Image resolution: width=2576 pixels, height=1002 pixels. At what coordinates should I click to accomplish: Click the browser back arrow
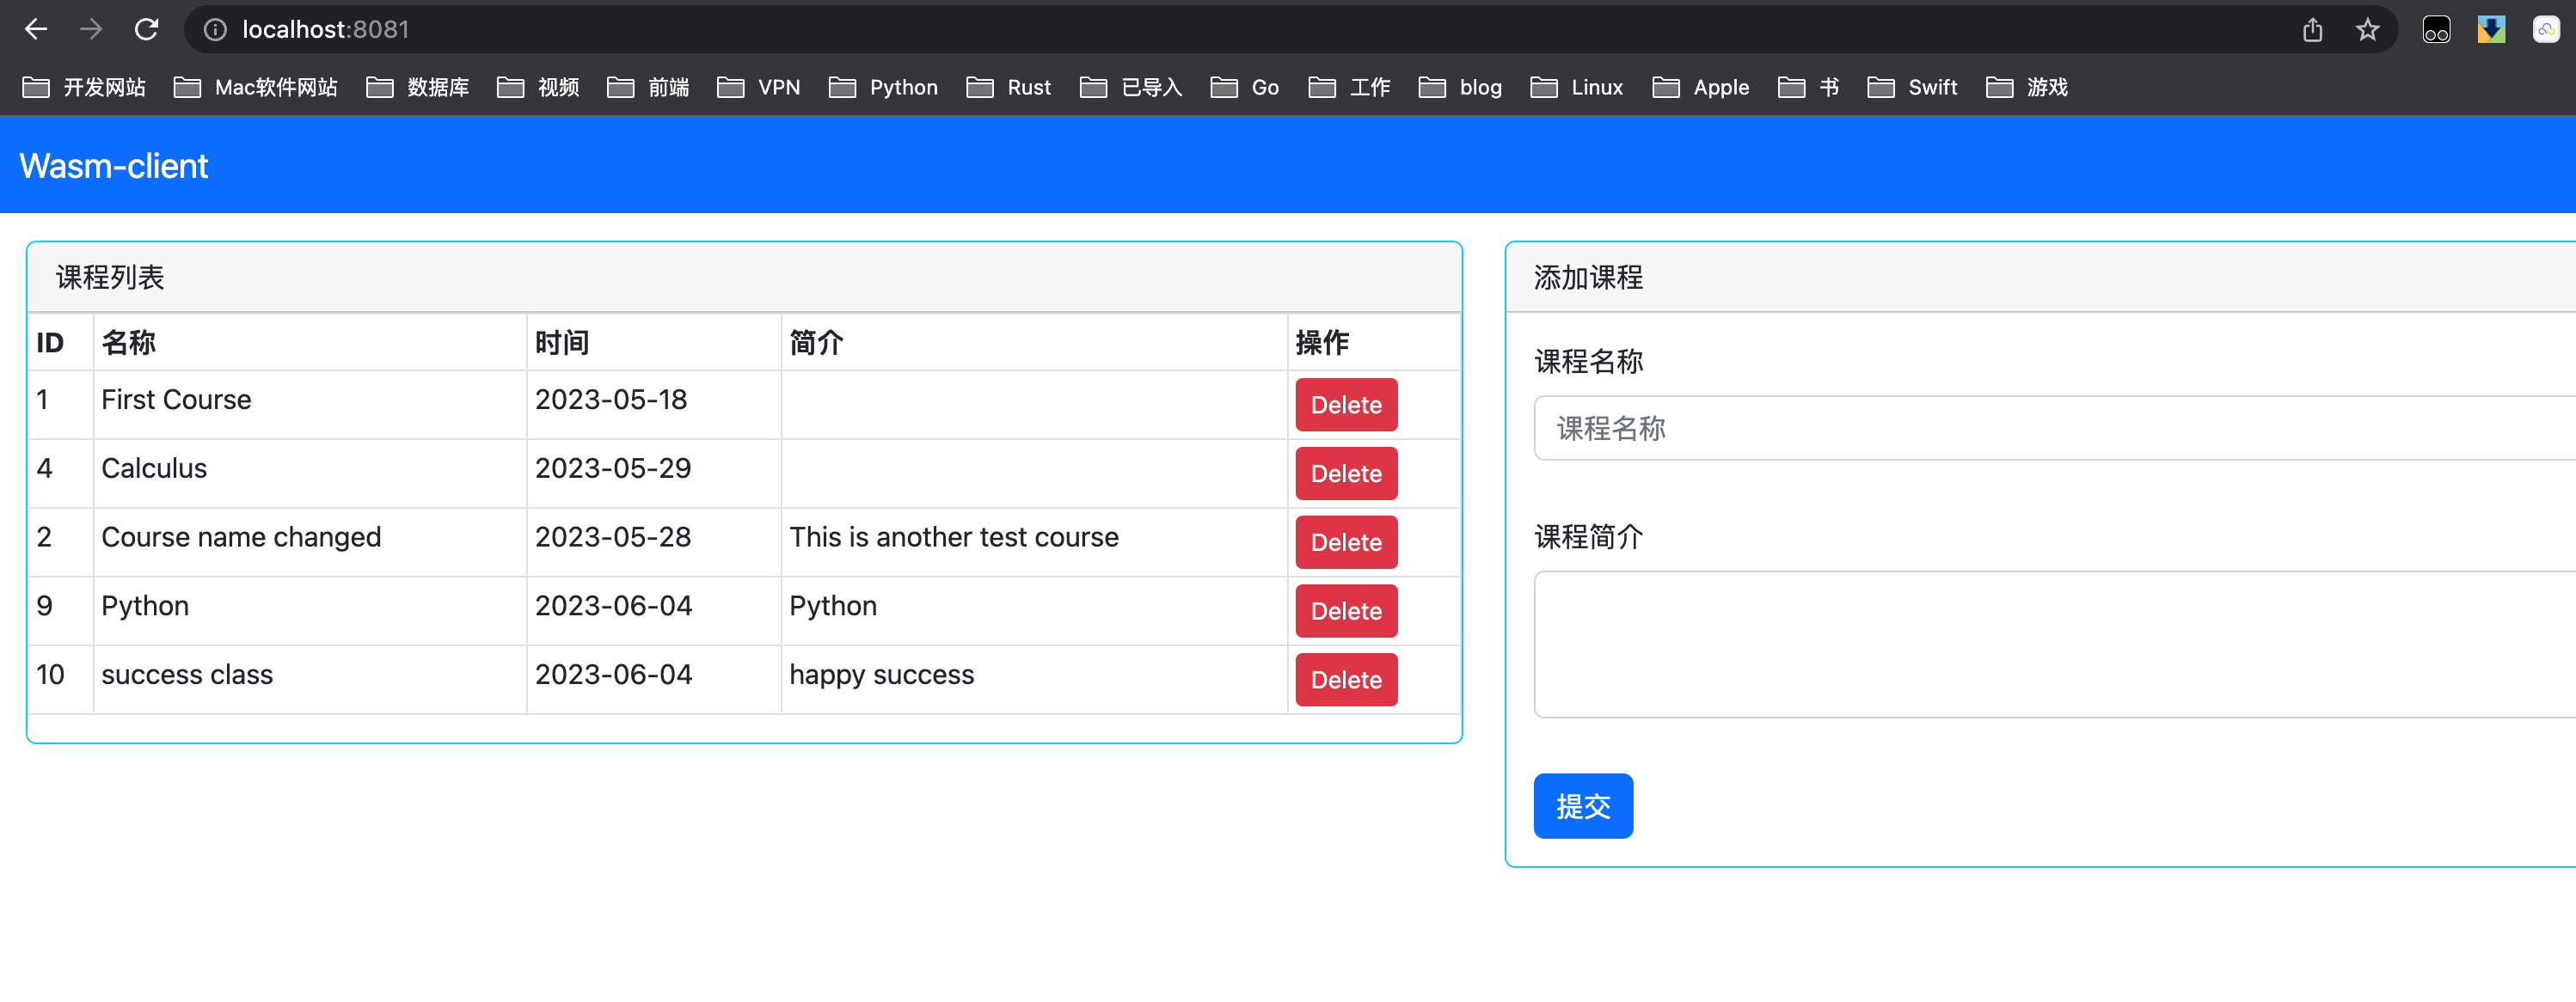pos(36,29)
